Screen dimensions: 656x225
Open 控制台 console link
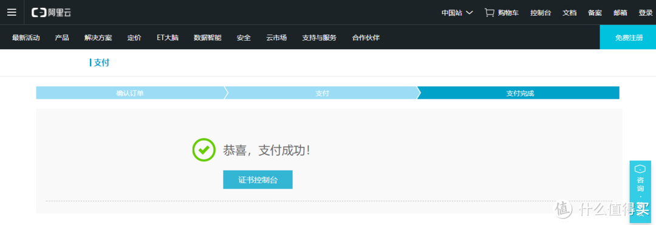click(541, 13)
